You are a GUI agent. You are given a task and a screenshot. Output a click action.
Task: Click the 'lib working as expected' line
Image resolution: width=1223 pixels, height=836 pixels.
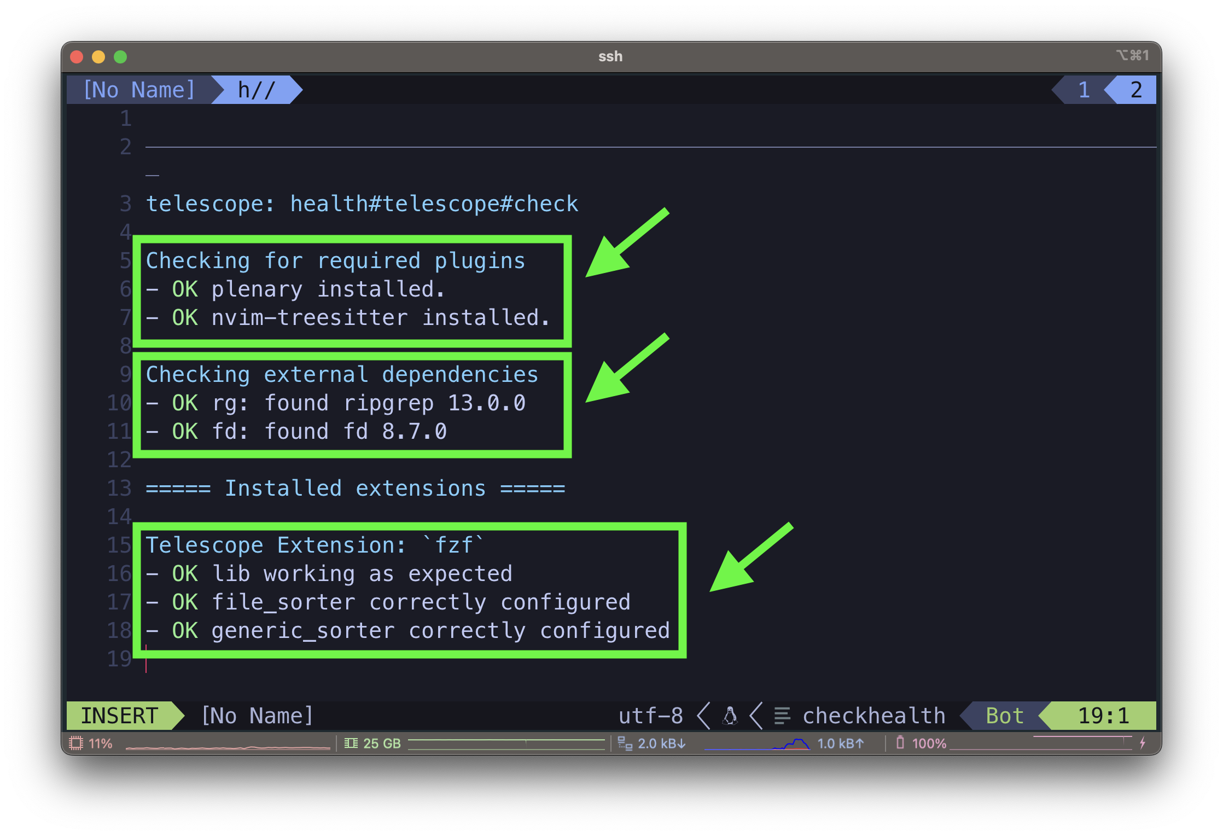coord(329,574)
